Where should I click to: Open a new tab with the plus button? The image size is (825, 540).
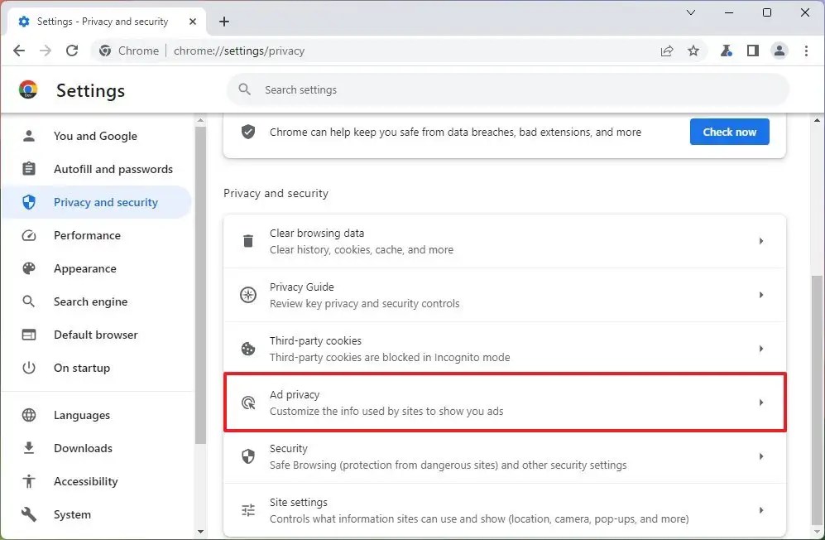(x=223, y=22)
